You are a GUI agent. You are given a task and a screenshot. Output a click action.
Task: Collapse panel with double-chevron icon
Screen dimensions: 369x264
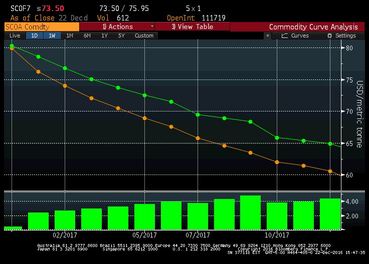tap(268, 36)
